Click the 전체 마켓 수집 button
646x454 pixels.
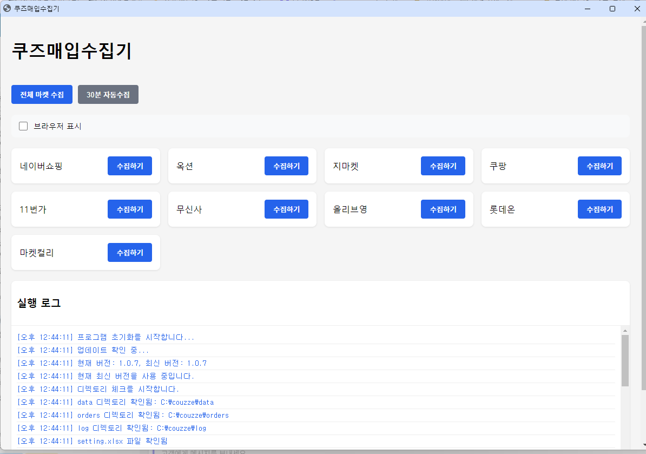42,95
